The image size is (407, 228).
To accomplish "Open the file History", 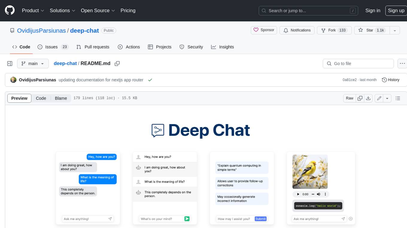I will [x=391, y=80].
